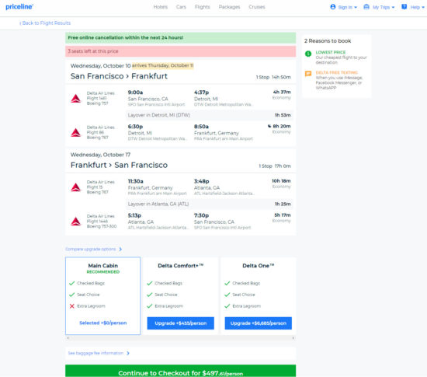The width and height of the screenshot is (427, 377).
Task: Upgrade to Delta Comfort+ for +$435/person
Action: click(181, 323)
